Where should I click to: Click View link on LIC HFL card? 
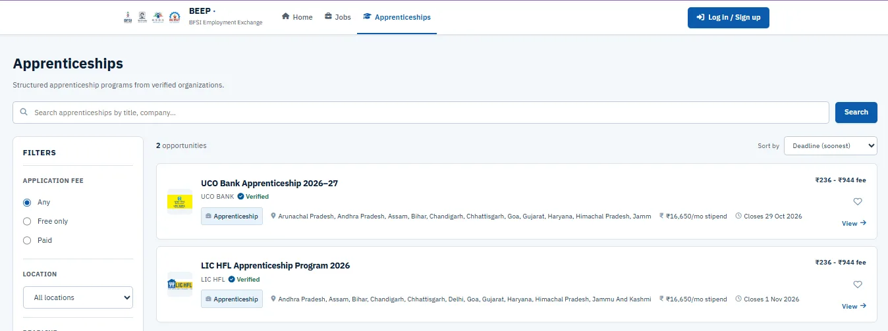(x=854, y=306)
